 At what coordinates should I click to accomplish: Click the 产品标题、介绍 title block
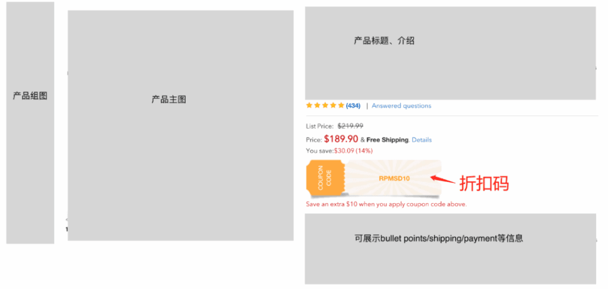coord(450,53)
